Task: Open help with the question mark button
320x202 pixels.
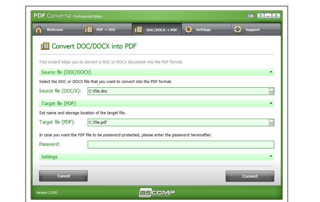Action: 261,16
